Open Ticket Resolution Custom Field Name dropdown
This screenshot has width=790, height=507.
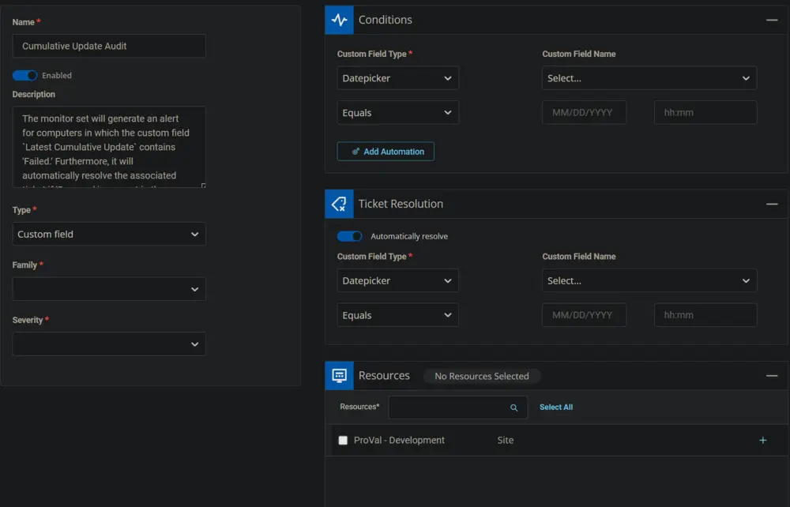(649, 280)
